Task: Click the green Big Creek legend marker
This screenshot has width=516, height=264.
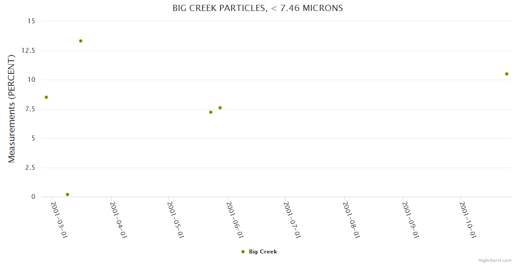Action: pyautogui.click(x=243, y=252)
